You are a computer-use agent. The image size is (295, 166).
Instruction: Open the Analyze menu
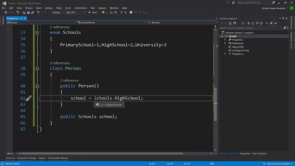[x=102, y=8]
